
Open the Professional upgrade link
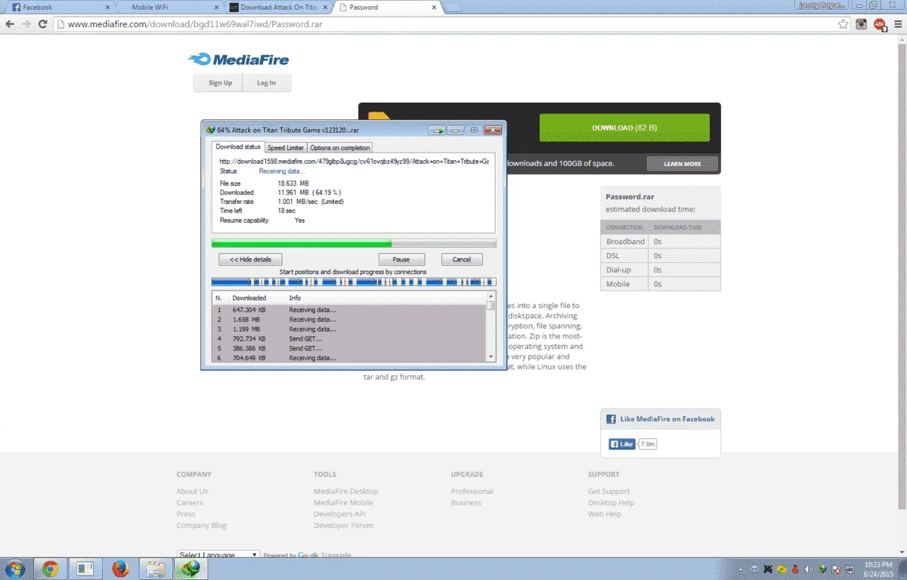click(x=472, y=491)
